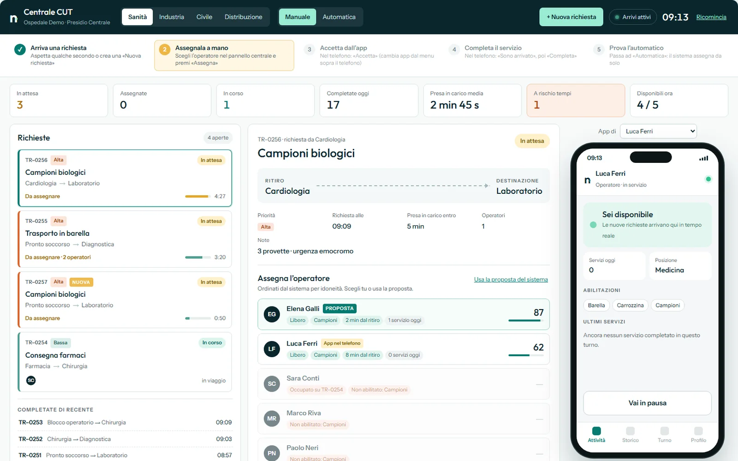Select the Distribuzione sector tab
The width and height of the screenshot is (738, 461).
point(244,17)
